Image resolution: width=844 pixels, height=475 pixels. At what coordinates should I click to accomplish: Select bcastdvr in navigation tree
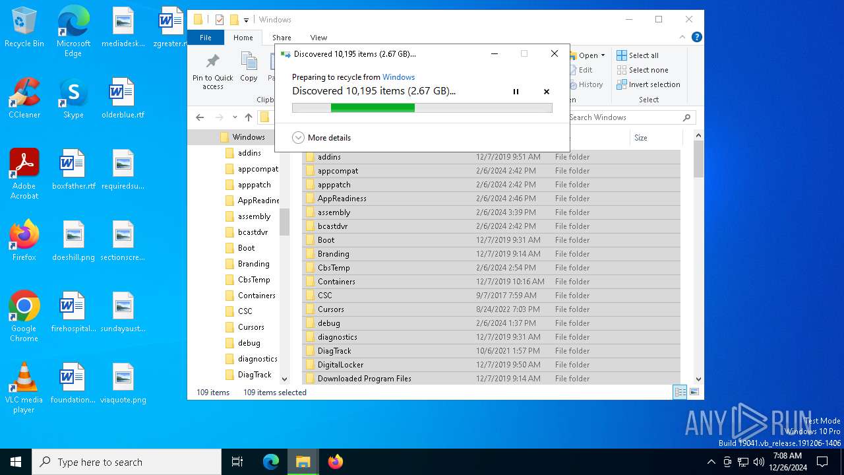pyautogui.click(x=247, y=232)
